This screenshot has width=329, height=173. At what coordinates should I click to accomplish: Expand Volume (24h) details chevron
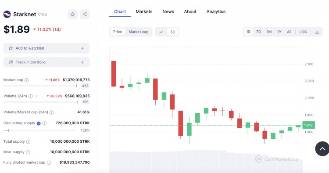pyautogui.click(x=36, y=96)
